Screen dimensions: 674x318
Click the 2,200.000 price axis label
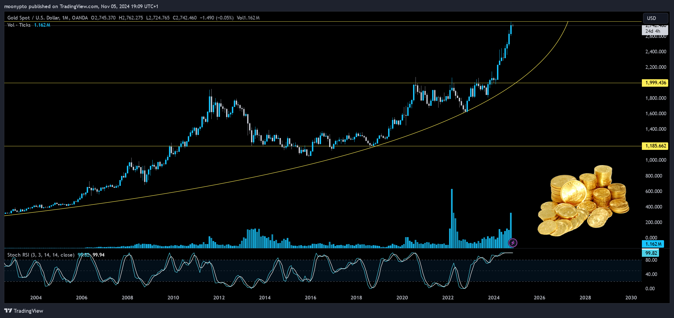tap(656, 67)
